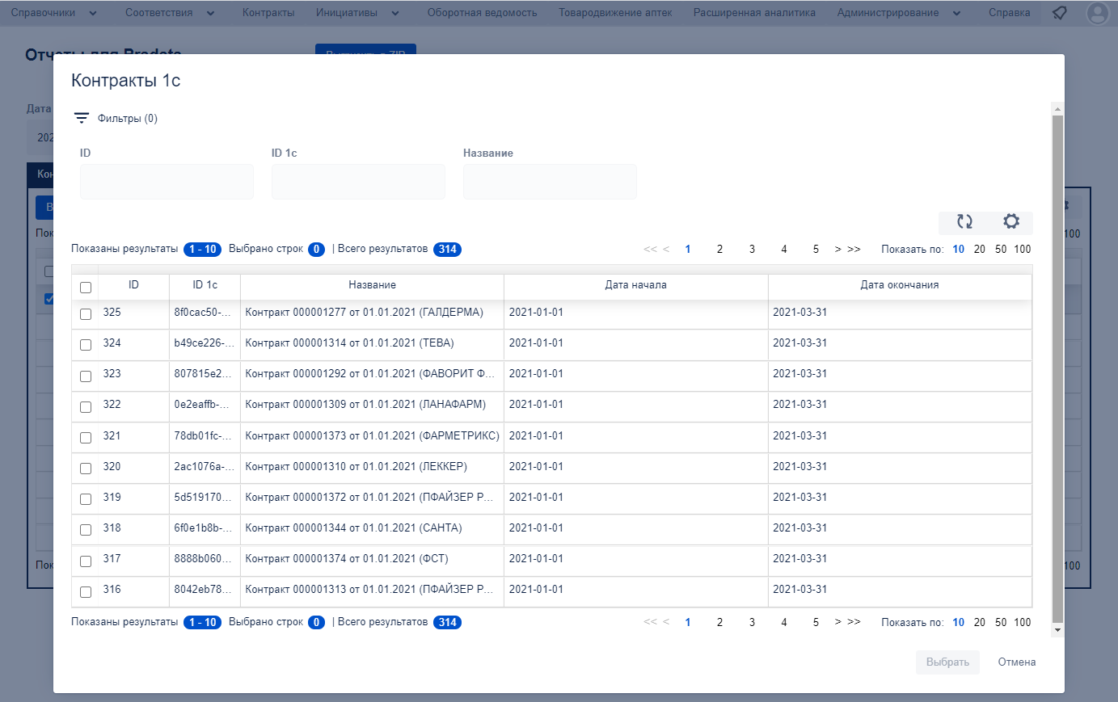
Task: Tick checkbox for contract 324
Action: click(x=86, y=344)
